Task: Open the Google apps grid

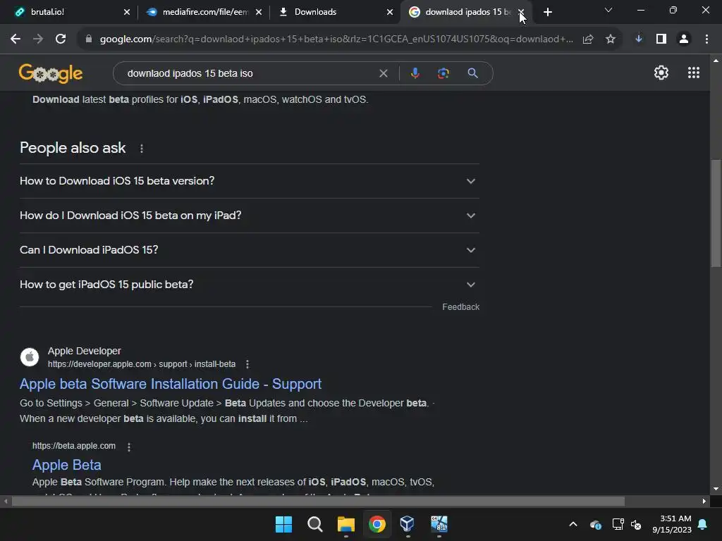Action: (694, 73)
